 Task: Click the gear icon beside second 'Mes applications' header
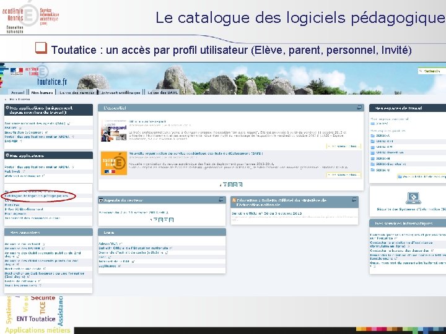click(7, 155)
